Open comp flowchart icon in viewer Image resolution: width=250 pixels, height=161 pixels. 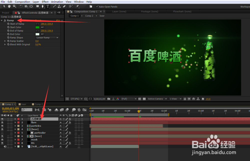coord(198,99)
